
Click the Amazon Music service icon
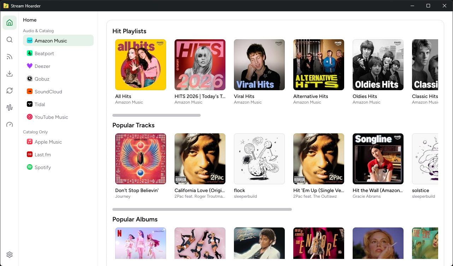[x=30, y=41]
